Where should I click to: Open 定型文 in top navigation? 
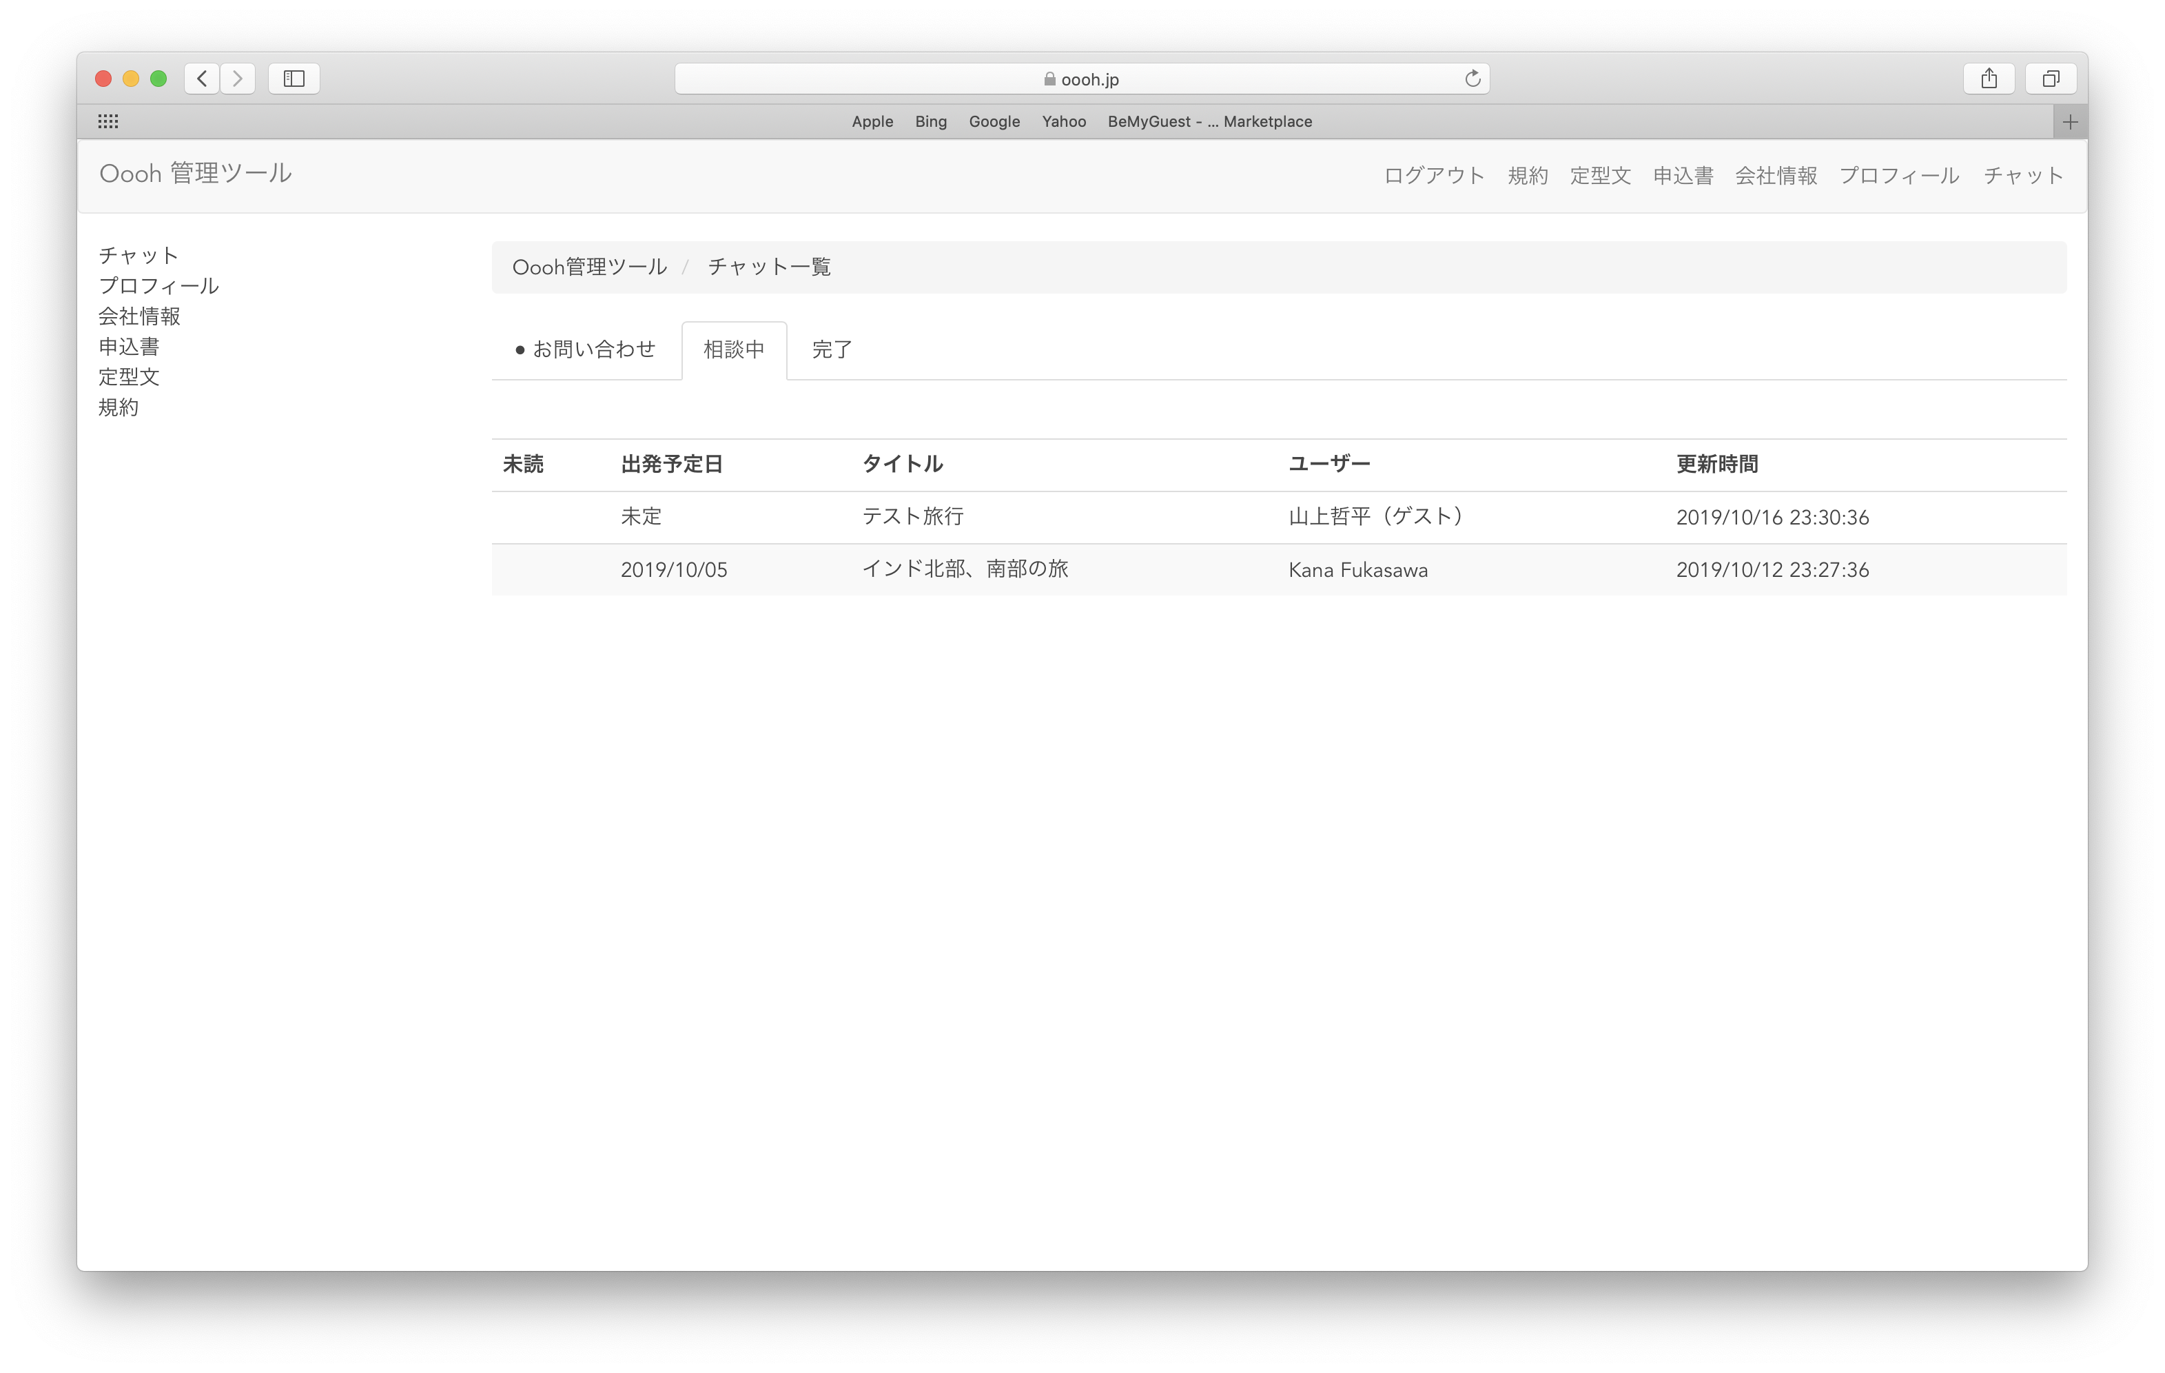1601,175
